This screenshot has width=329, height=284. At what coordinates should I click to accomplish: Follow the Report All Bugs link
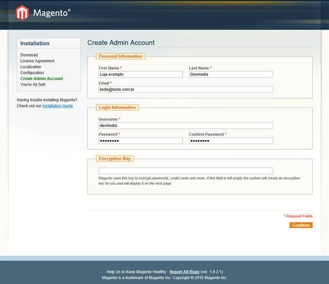(x=184, y=272)
